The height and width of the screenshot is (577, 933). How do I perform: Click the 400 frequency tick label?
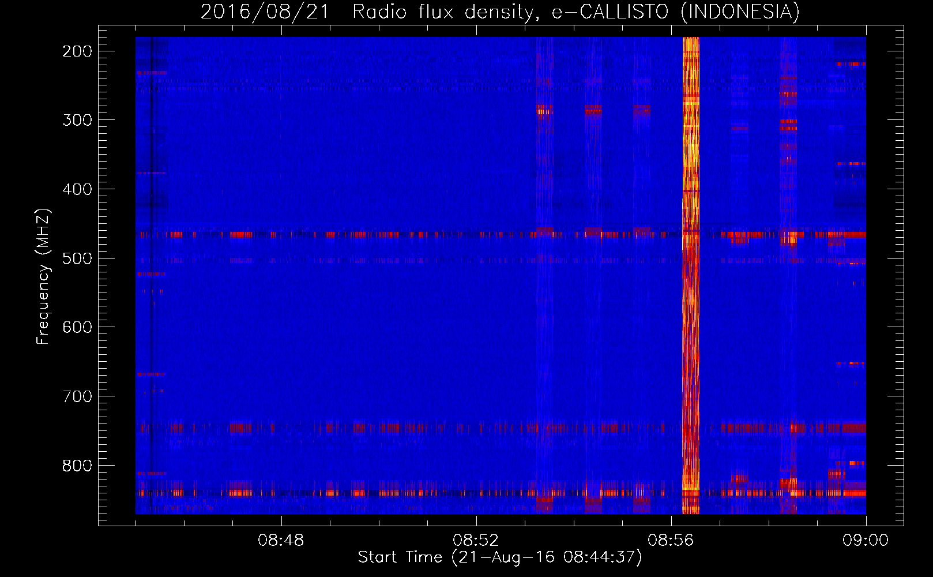click(x=77, y=189)
